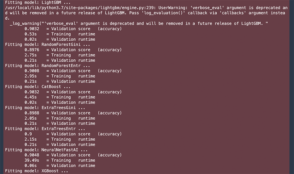Image resolution: width=294 pixels, height=174 pixels.
Task: Click the 0.9 validation score value
Action: pyautogui.click(x=28, y=134)
